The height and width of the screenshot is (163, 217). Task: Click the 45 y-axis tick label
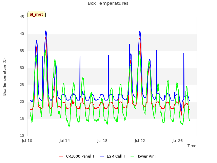22,17
